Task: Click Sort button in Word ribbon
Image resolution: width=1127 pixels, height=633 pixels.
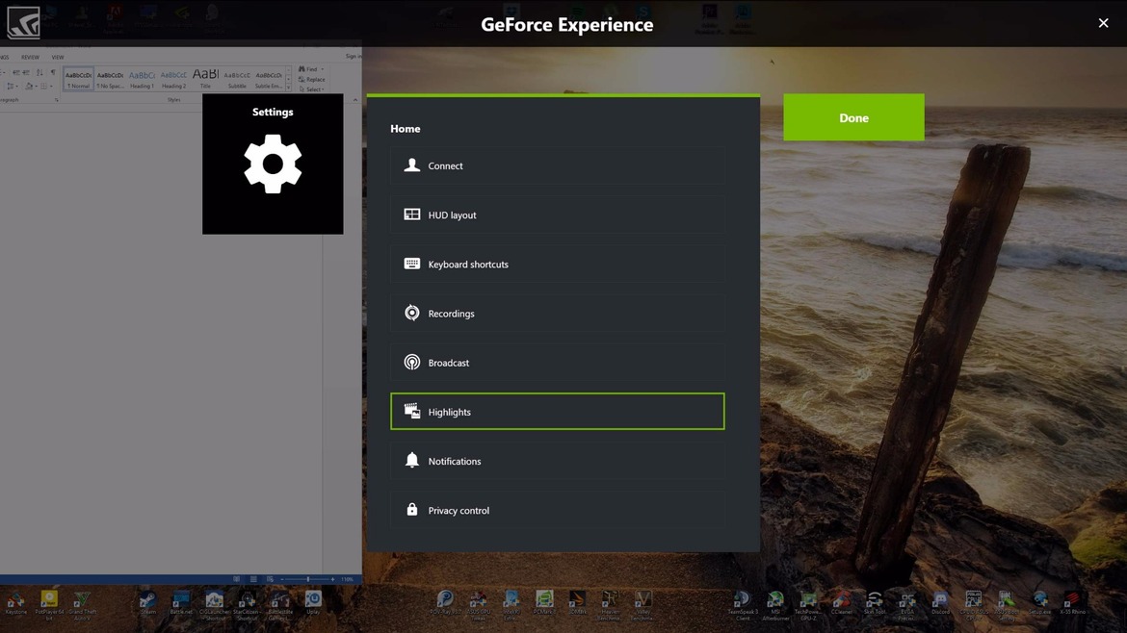Action: 39,72
